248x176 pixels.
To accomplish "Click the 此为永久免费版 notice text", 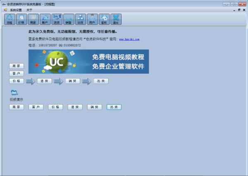I will pos(73,32).
